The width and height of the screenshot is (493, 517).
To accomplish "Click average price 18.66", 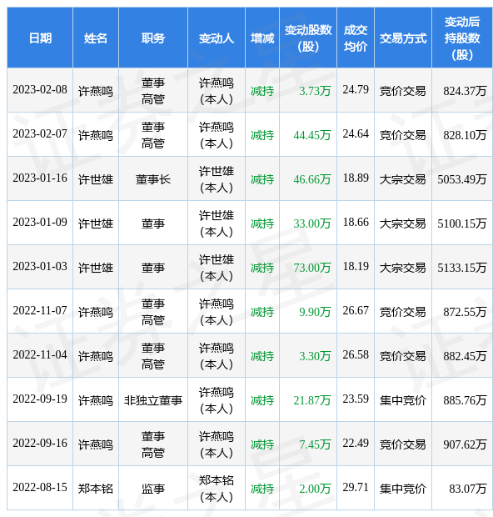I will [x=356, y=223].
